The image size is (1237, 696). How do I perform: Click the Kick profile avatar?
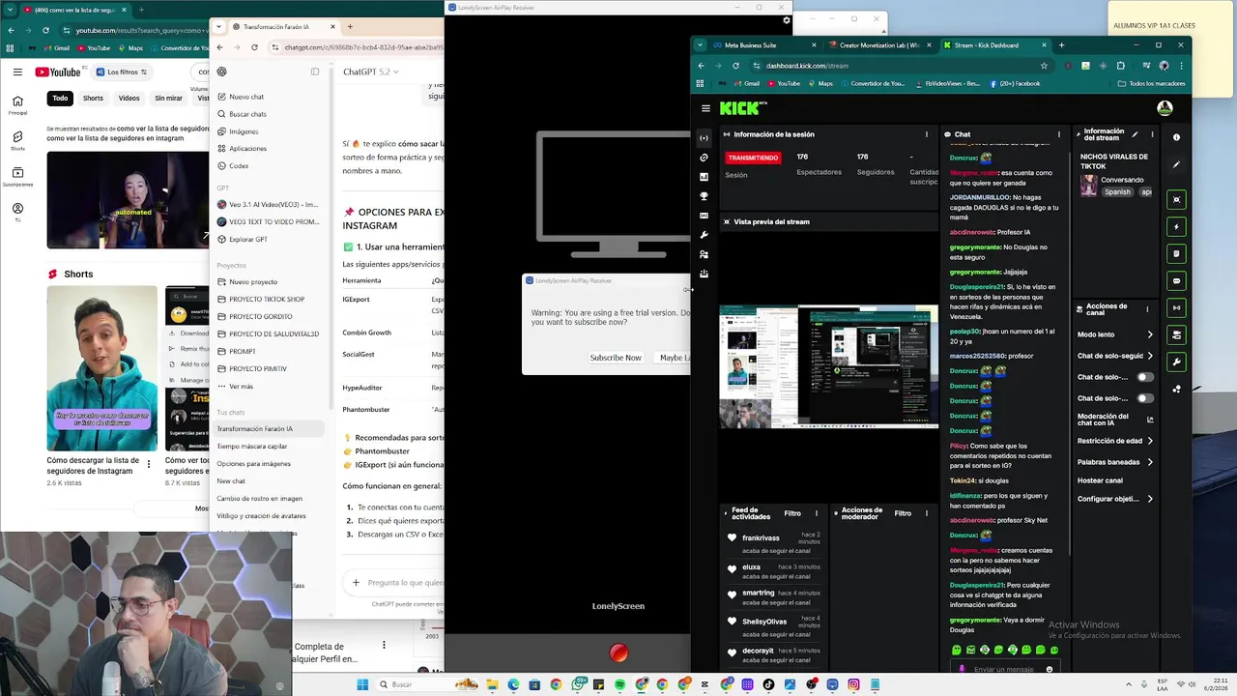[1165, 108]
